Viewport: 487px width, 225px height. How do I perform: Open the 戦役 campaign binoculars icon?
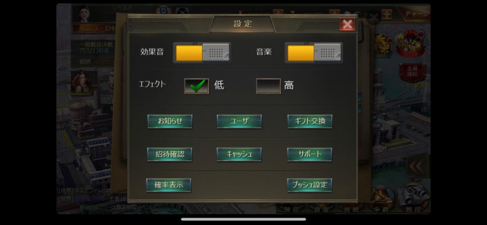point(414,197)
